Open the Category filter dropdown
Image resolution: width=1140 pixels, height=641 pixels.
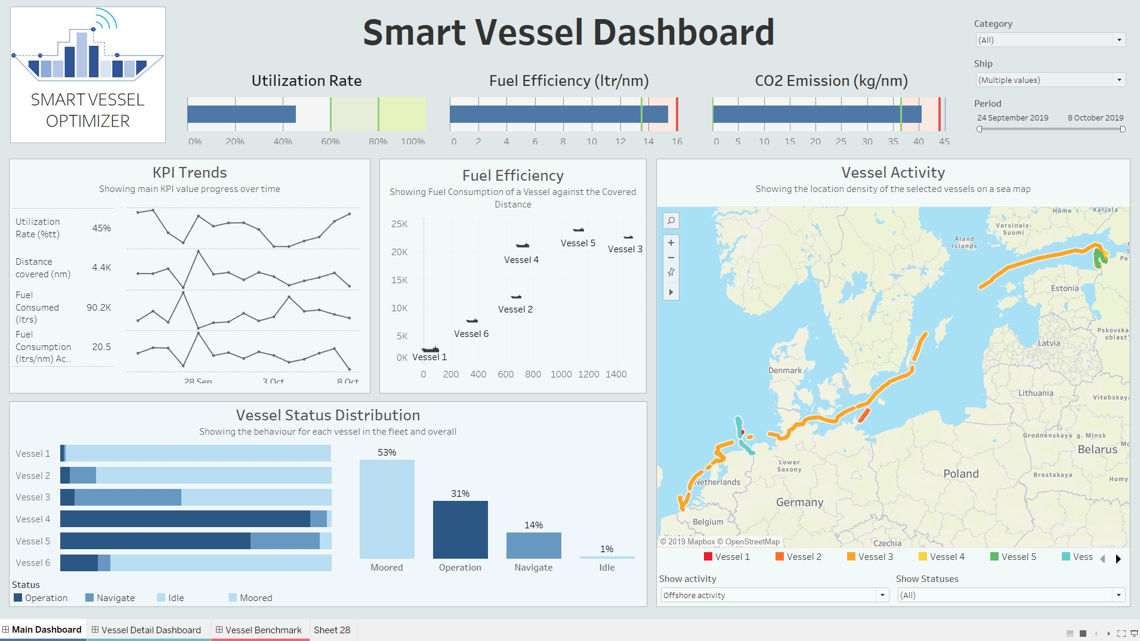point(1050,40)
